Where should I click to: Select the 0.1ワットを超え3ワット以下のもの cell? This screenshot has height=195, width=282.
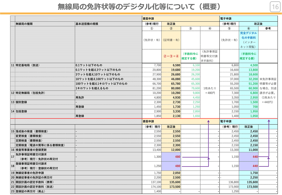(x=98, y=70)
